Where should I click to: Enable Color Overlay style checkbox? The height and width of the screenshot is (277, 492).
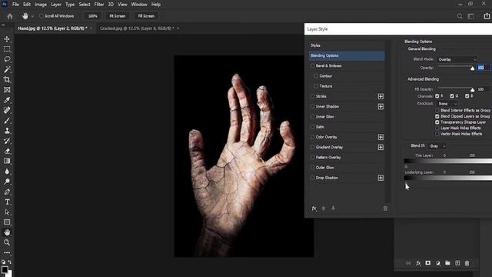[312, 137]
